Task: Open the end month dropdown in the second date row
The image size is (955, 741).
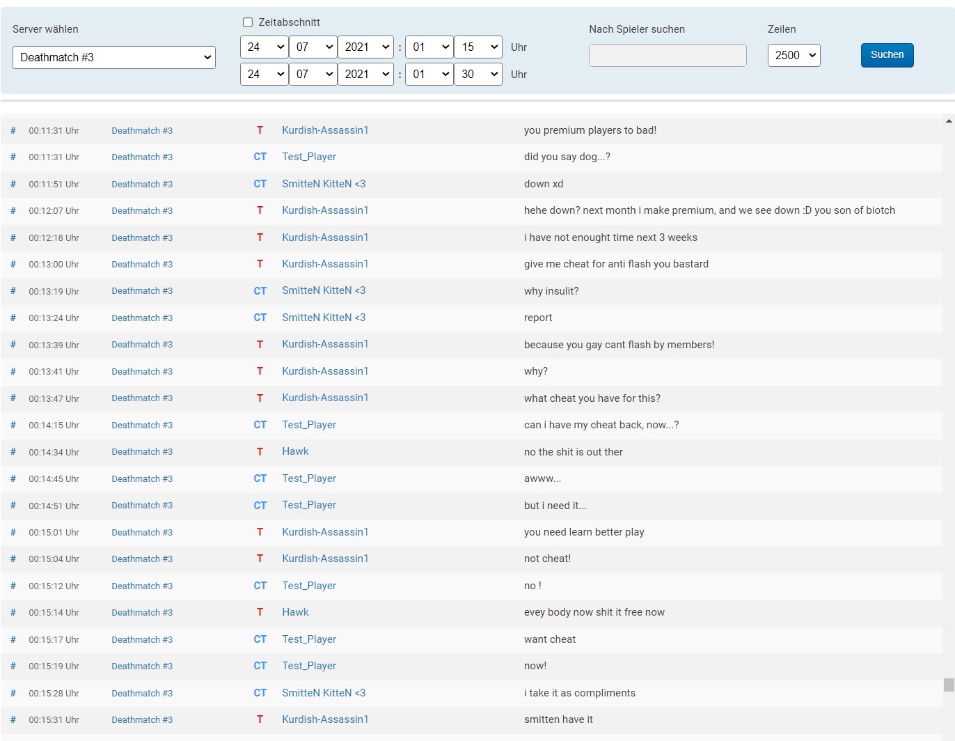Action: [x=313, y=74]
